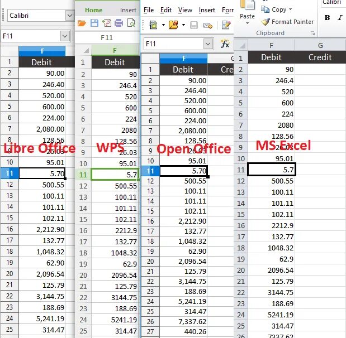The width and height of the screenshot is (346, 338).
Task: Select Excel row 11 header
Action: (241, 170)
